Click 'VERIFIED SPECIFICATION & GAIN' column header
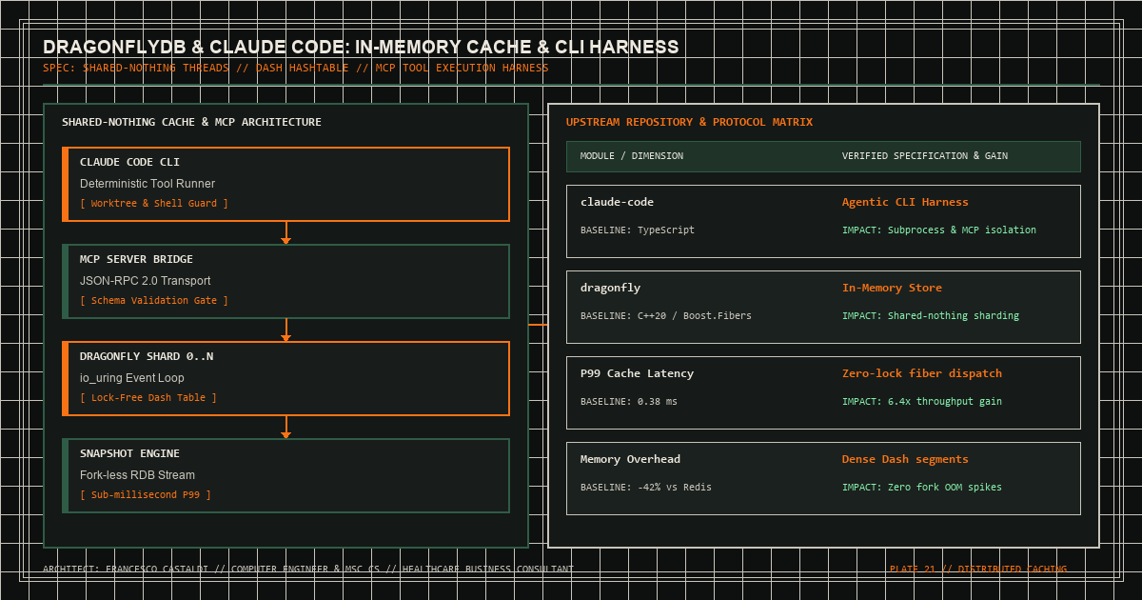This screenshot has height=600, width=1142. click(925, 156)
